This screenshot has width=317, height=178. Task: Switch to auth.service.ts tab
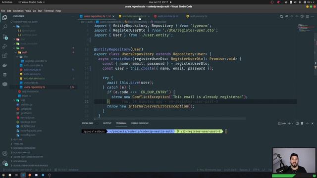197,16
